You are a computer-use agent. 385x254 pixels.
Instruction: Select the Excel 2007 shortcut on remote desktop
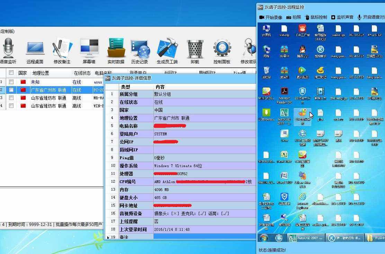pos(284,157)
